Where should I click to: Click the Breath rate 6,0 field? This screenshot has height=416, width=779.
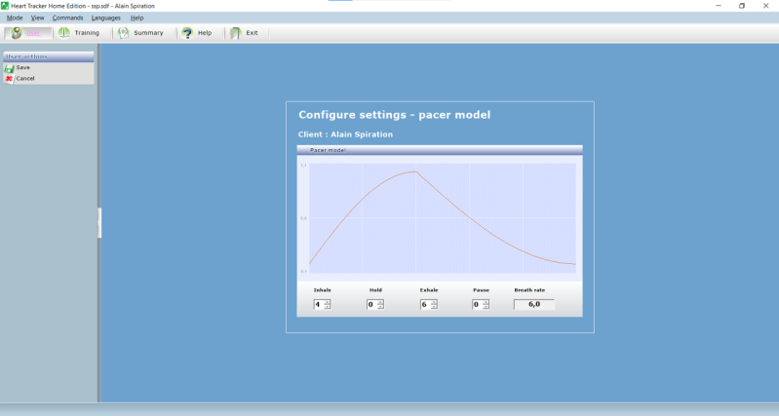pos(534,304)
